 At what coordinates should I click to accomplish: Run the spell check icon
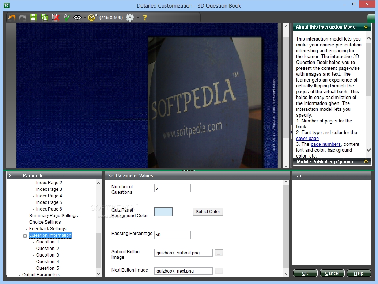tap(67, 17)
